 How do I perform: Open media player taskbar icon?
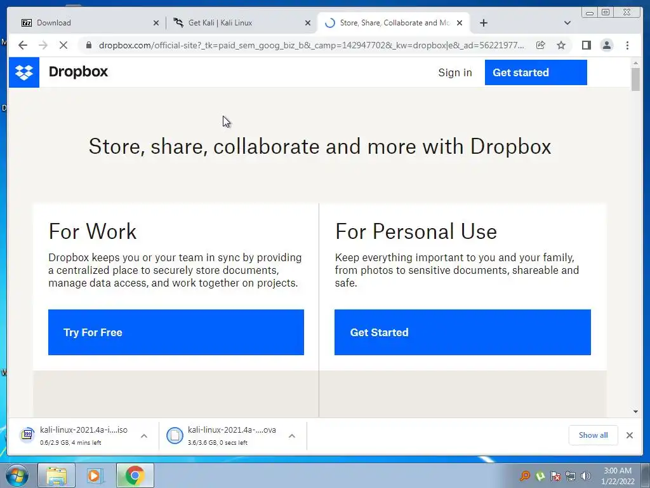(x=95, y=475)
